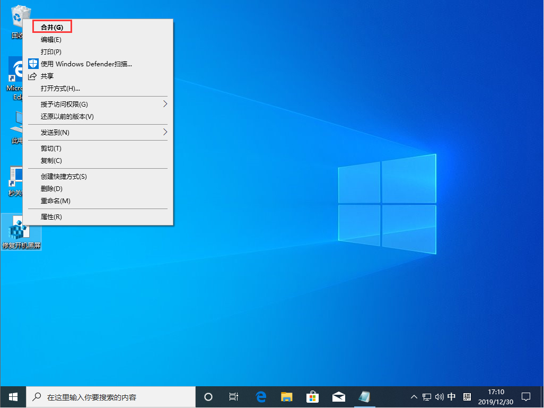This screenshot has width=544, height=408.
Task: Open 属性(R) at the menu bottom
Action: [51, 216]
